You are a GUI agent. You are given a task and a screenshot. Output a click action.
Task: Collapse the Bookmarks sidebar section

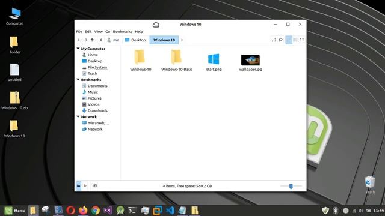pos(78,80)
